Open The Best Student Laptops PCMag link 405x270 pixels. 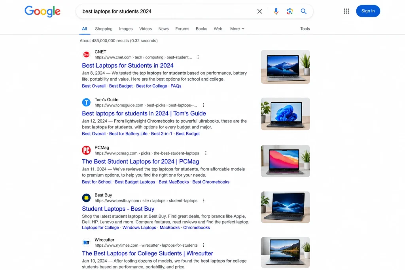pyautogui.click(x=140, y=162)
